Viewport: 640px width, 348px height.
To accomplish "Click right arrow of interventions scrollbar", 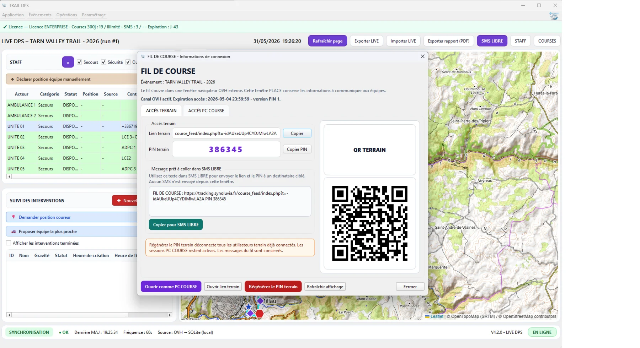I will [170, 315].
